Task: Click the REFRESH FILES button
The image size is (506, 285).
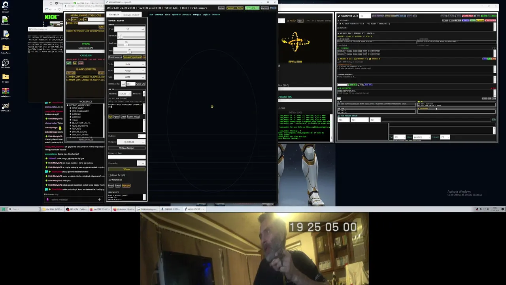Action: pos(86,140)
